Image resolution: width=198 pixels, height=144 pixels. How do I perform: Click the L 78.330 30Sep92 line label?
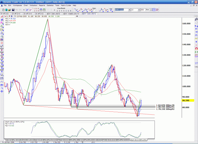pyautogui.click(x=165, y=109)
